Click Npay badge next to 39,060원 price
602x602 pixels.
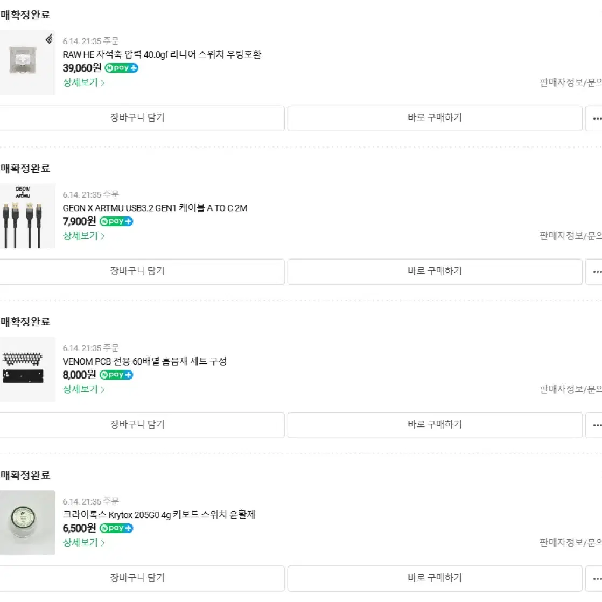point(121,68)
